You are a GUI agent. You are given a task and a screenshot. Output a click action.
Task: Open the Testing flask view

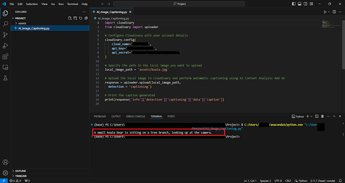coord(5,78)
